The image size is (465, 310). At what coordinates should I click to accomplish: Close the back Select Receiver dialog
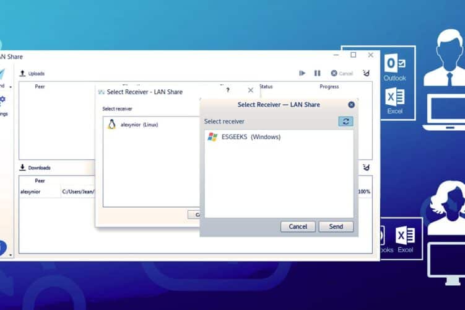click(x=251, y=90)
